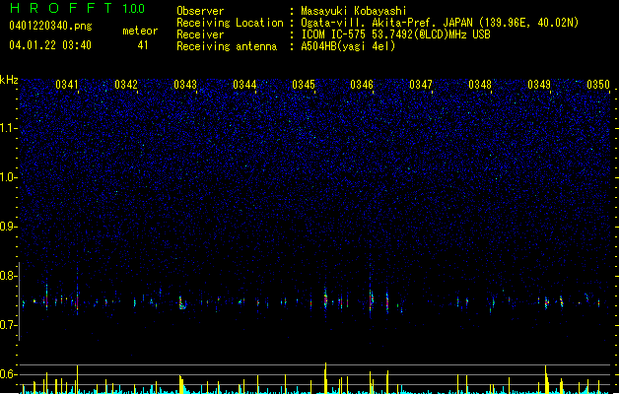The image size is (620, 394).
Task: Click the 0.8 kHz axis label
Action: (8, 276)
